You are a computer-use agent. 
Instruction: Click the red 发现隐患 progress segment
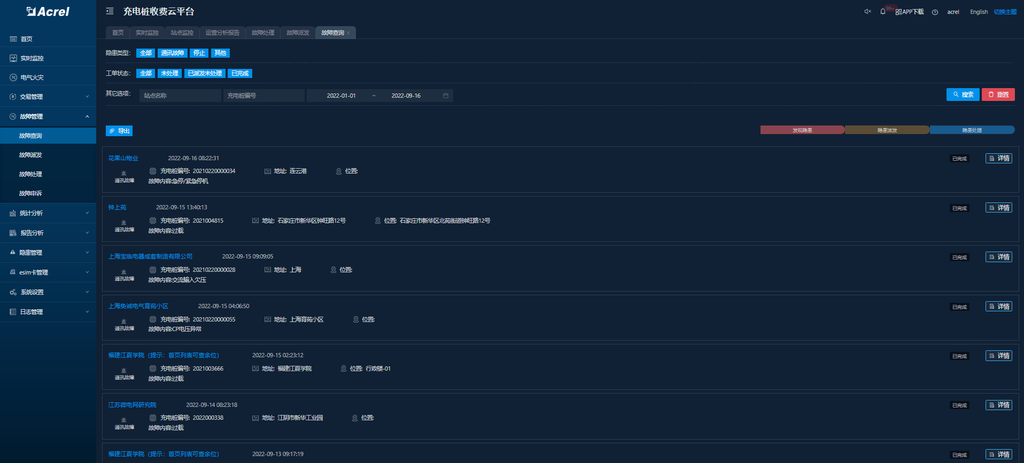pos(802,130)
